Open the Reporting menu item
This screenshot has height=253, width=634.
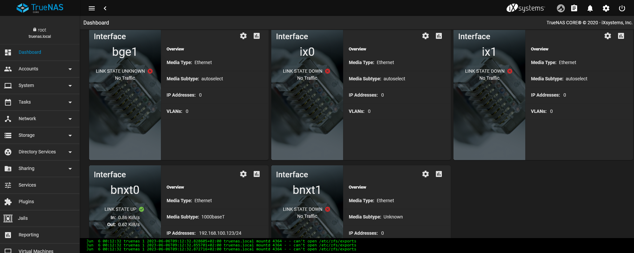40,235
